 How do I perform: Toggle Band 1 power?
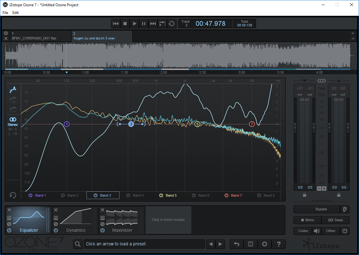[x=30, y=195]
